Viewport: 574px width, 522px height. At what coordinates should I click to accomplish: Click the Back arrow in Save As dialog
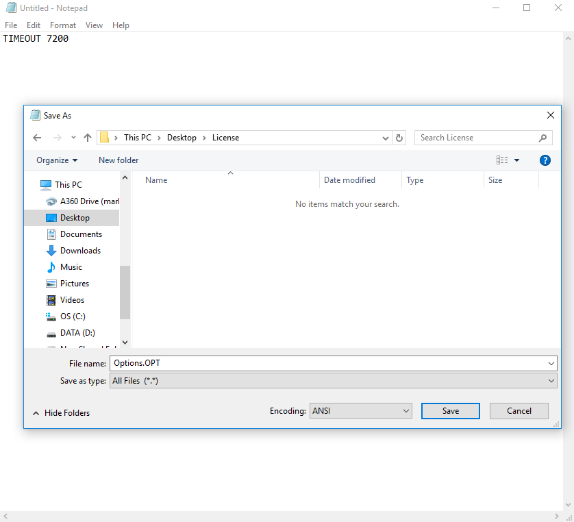coord(37,138)
